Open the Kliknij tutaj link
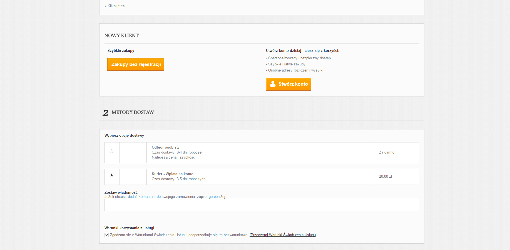This screenshot has width=510, height=250. coord(116,6)
